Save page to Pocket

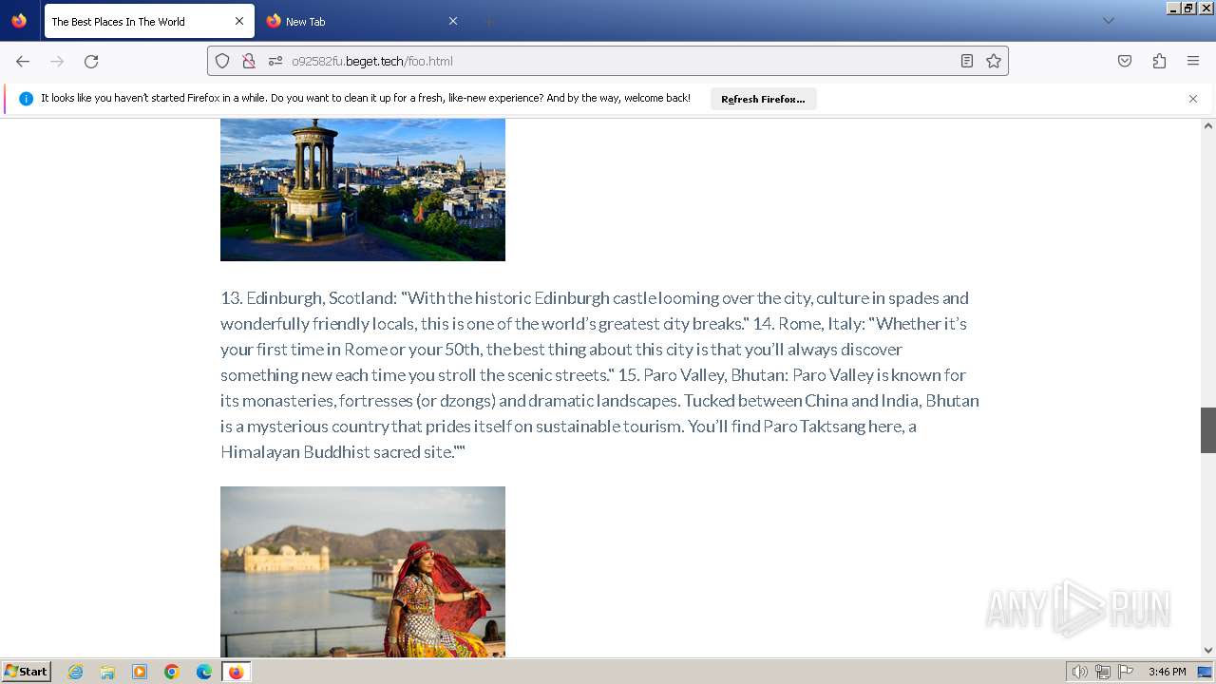1125,61
